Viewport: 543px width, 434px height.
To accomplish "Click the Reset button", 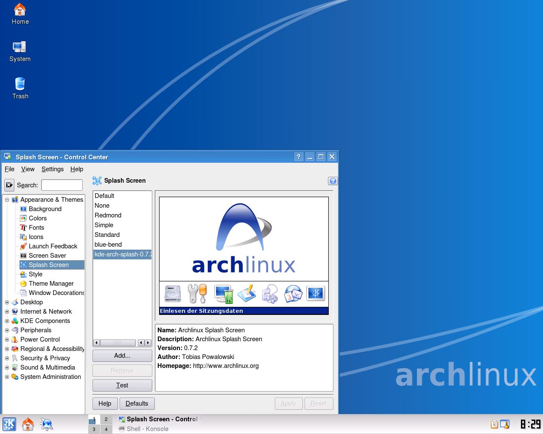I will pyautogui.click(x=319, y=403).
